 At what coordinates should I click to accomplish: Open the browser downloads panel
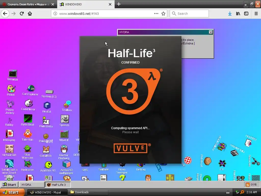pos(230,14)
